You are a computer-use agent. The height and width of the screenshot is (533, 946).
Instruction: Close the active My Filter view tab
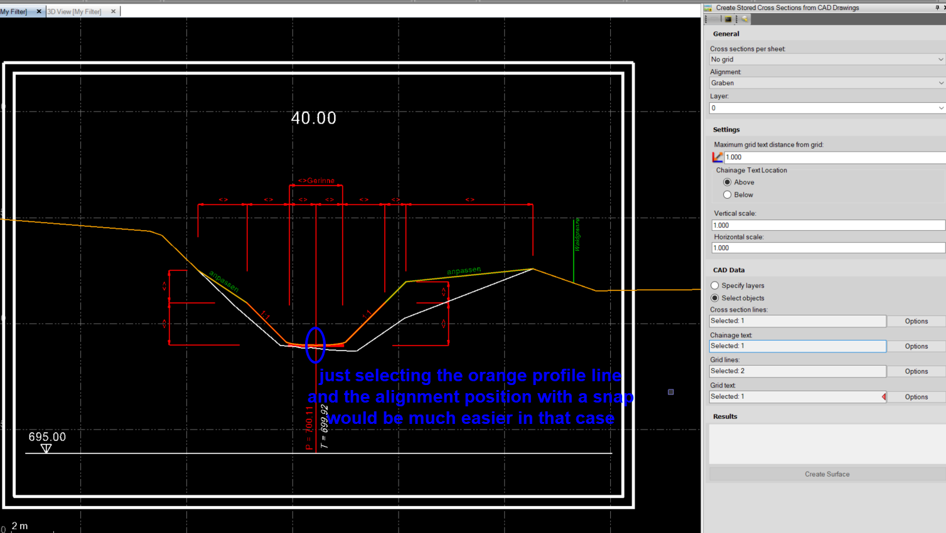[39, 11]
